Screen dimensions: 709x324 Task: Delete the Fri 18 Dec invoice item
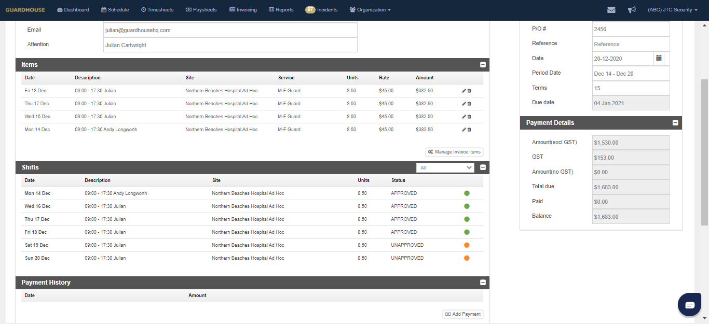coord(469,91)
